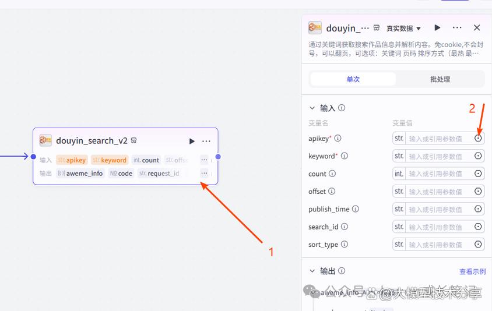The image size is (492, 311).
Task: Click the keyword value input field
Action: pyautogui.click(x=440, y=156)
